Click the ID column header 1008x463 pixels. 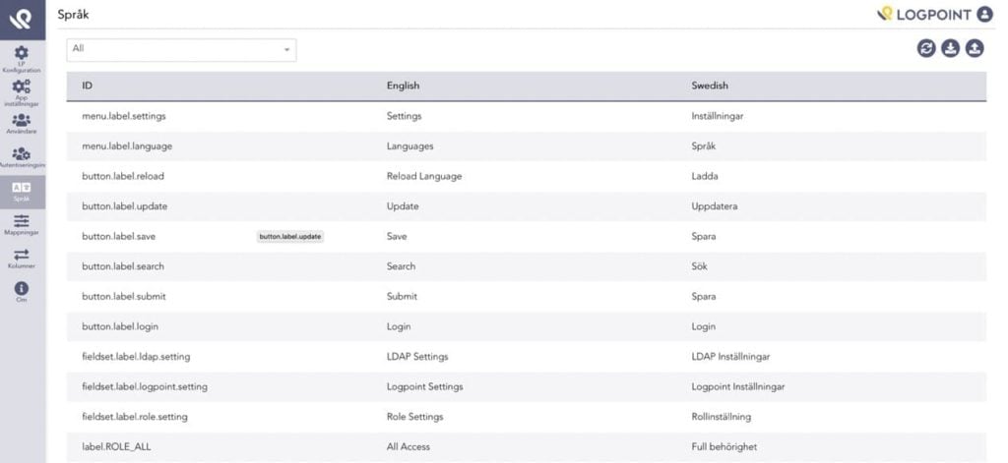87,86
